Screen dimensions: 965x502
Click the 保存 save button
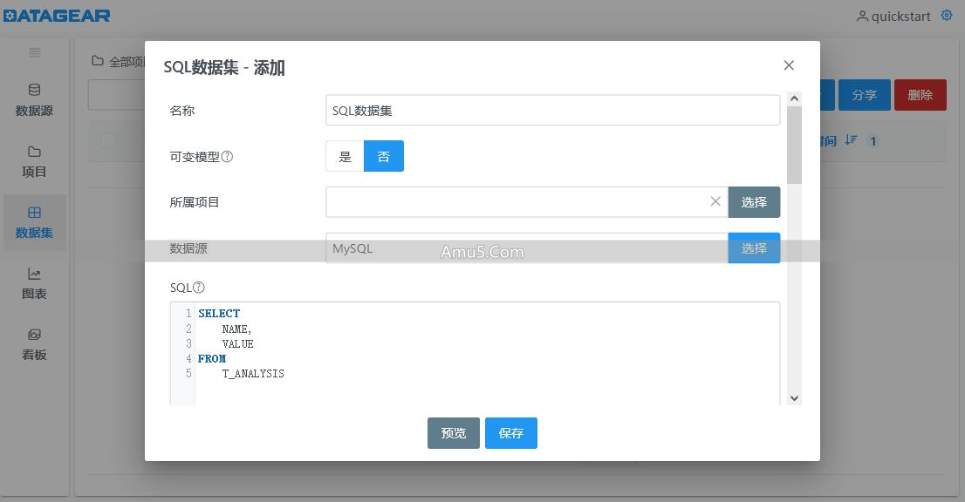tap(511, 433)
